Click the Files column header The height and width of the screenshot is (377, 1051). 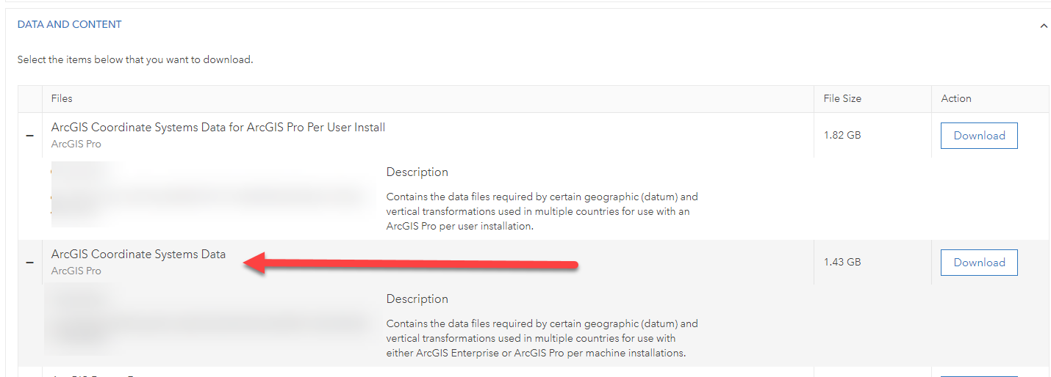tap(62, 98)
